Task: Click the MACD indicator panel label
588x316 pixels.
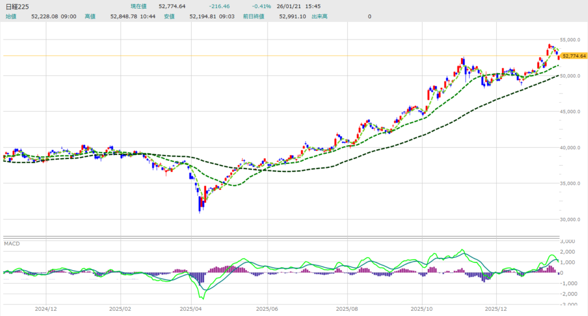Action: tap(11, 244)
